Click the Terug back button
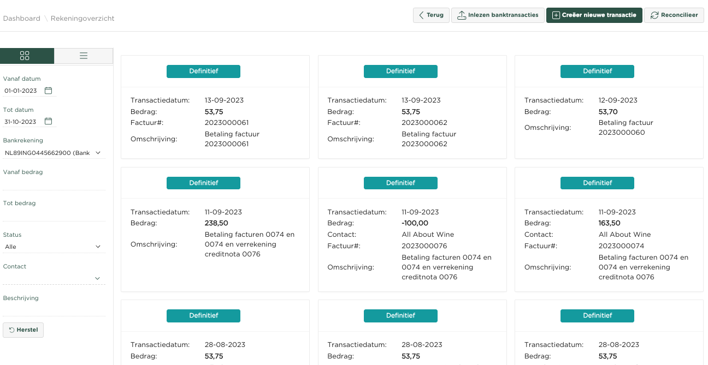This screenshot has height=365, width=708. (x=431, y=15)
